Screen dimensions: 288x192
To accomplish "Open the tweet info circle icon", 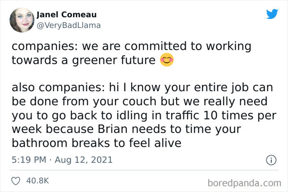I will 270,160.
